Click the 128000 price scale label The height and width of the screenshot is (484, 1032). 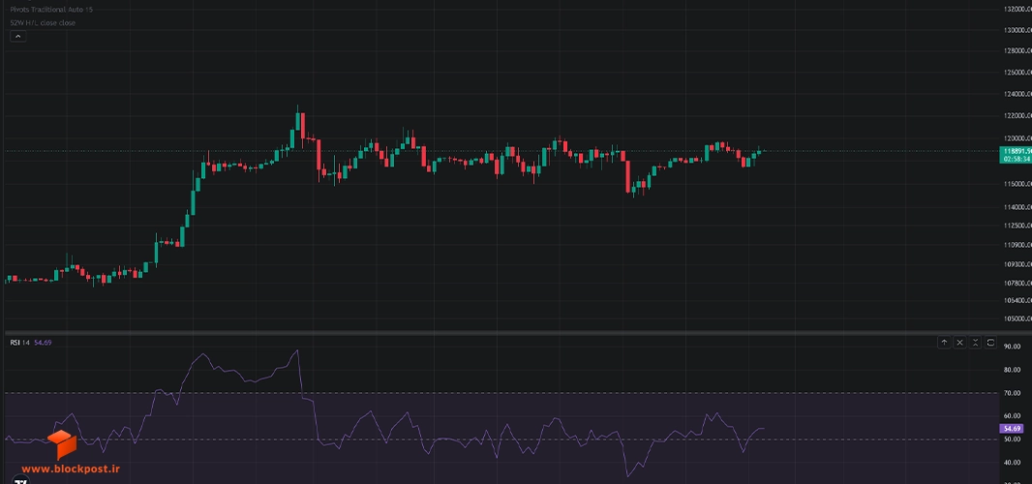point(1017,50)
